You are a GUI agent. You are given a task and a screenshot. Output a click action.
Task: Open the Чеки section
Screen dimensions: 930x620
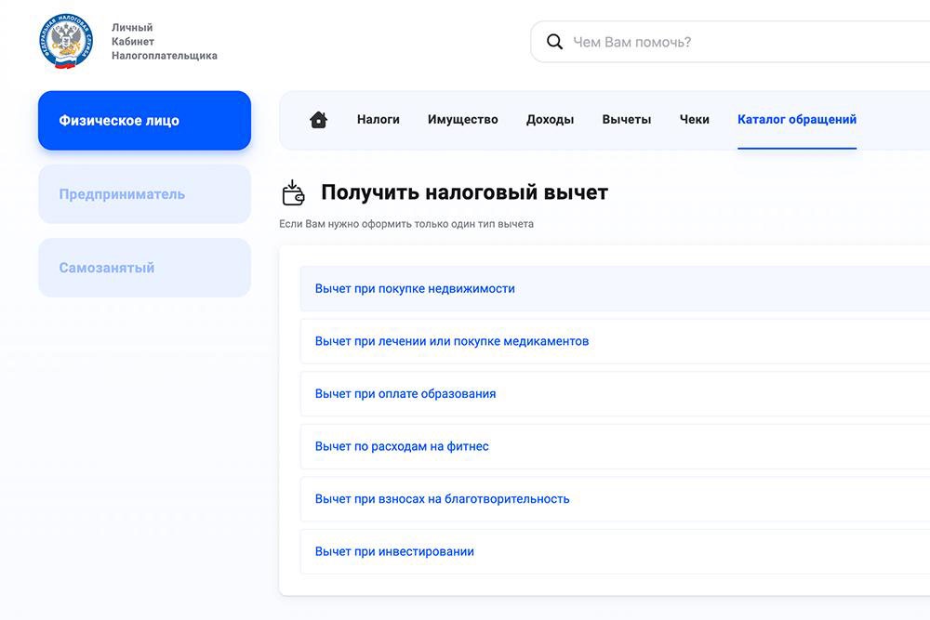[694, 119]
